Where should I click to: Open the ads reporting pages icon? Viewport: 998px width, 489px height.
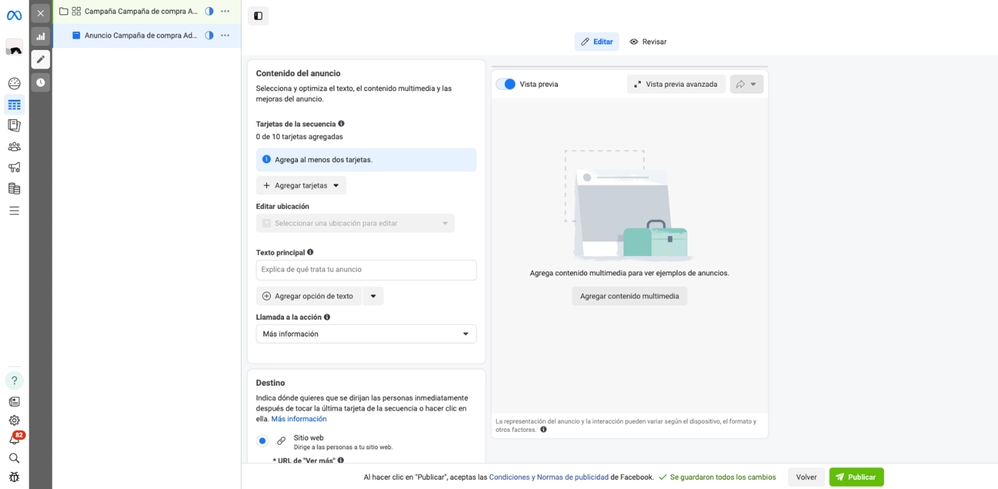pos(14,125)
